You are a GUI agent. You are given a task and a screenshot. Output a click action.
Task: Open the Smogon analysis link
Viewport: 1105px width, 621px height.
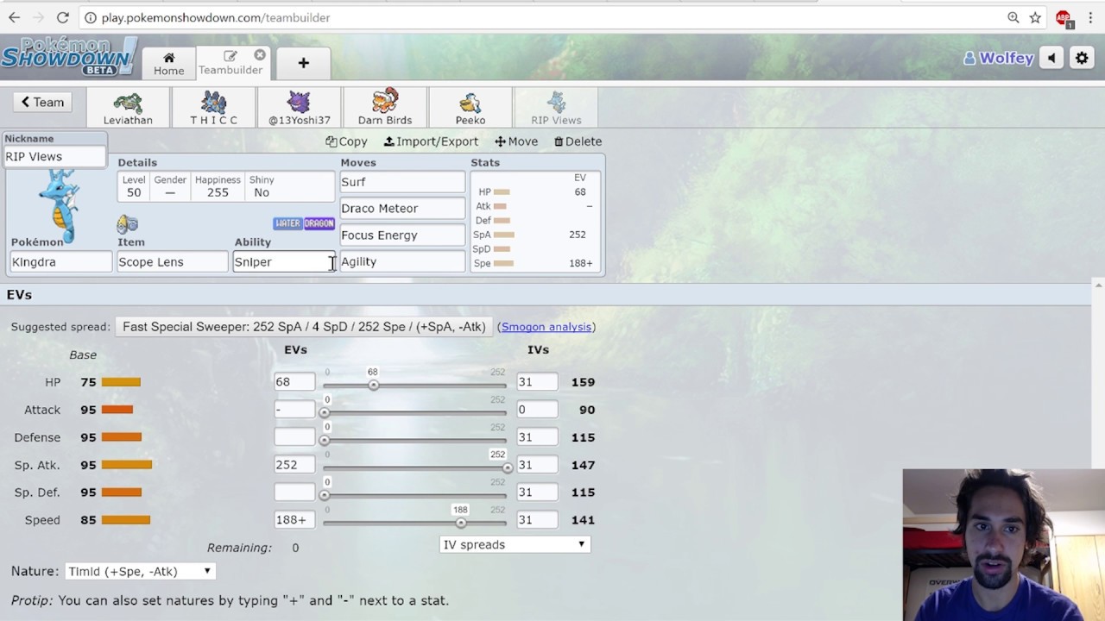pos(546,327)
